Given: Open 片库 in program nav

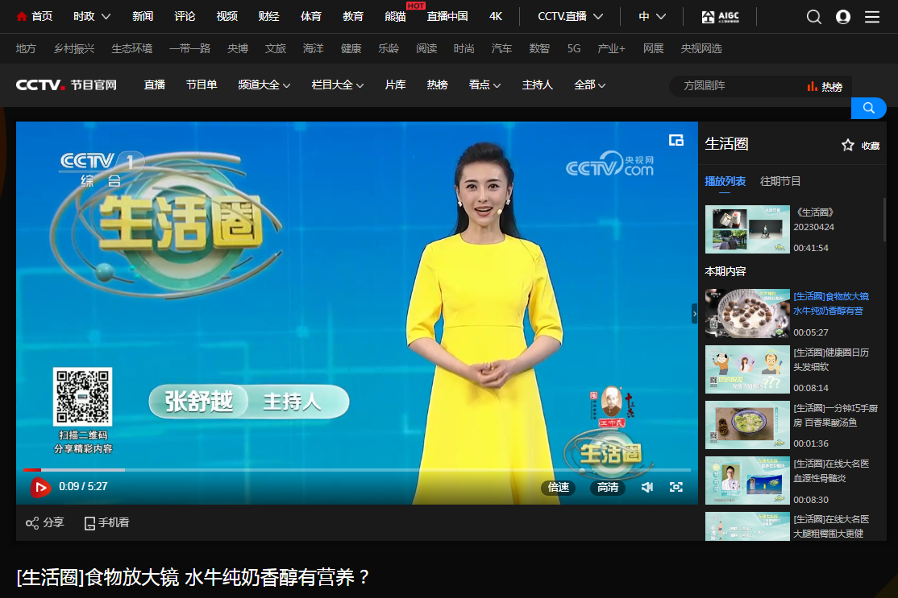Looking at the screenshot, I should click(395, 85).
